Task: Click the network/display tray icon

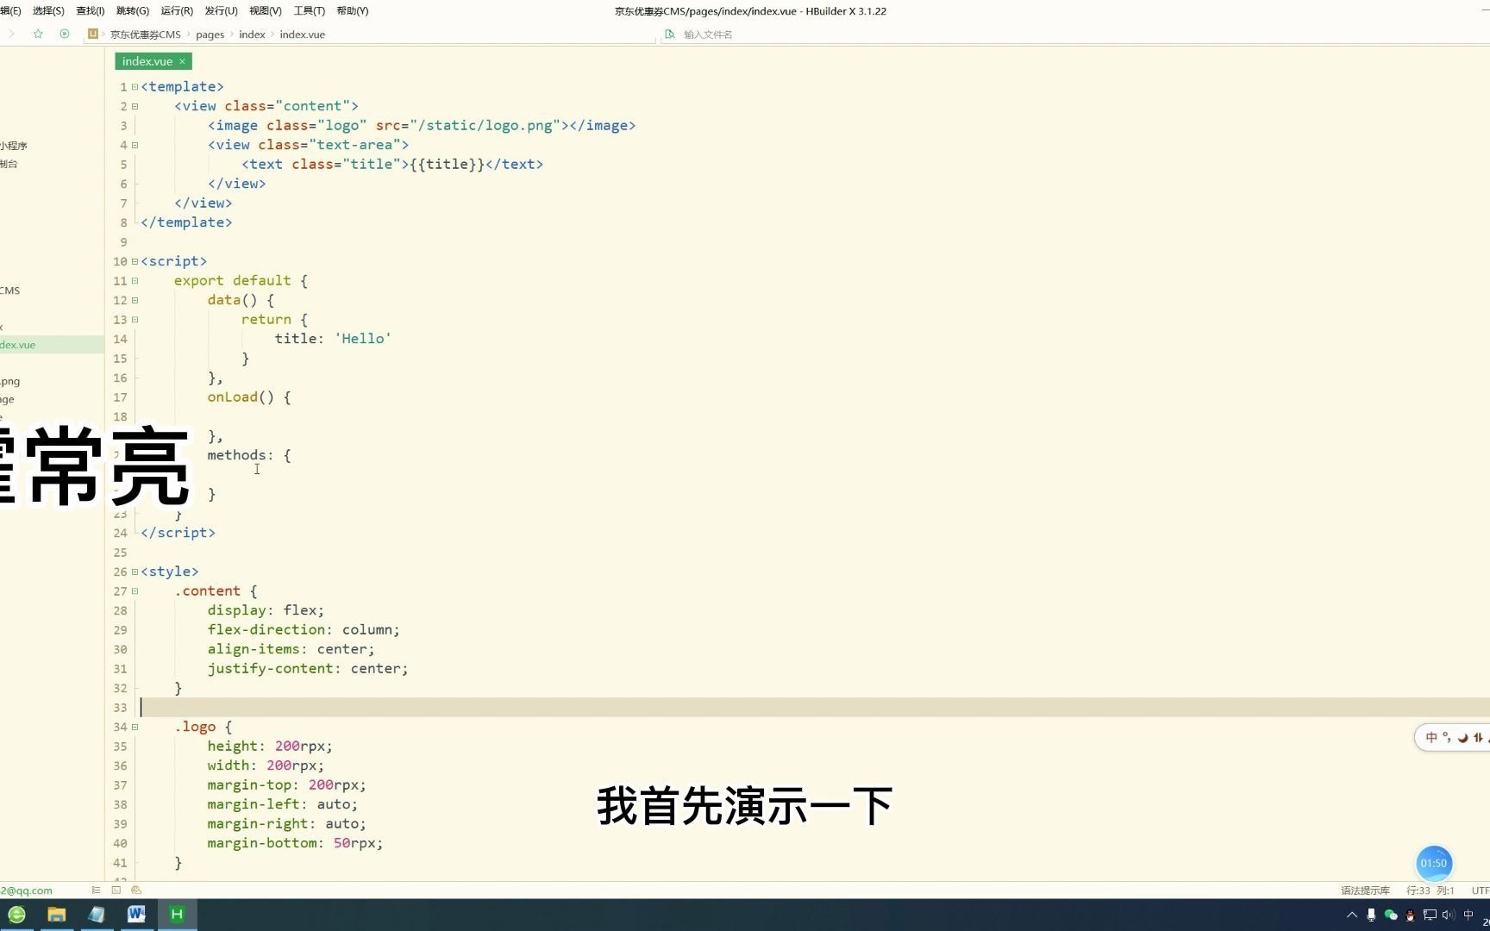Action: click(1430, 915)
